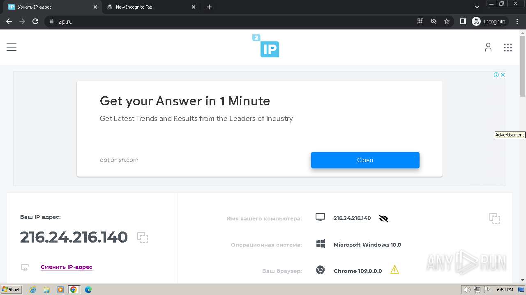The image size is (526, 295).
Task: Copy the IP address 216.24.216.140
Action: click(x=143, y=238)
